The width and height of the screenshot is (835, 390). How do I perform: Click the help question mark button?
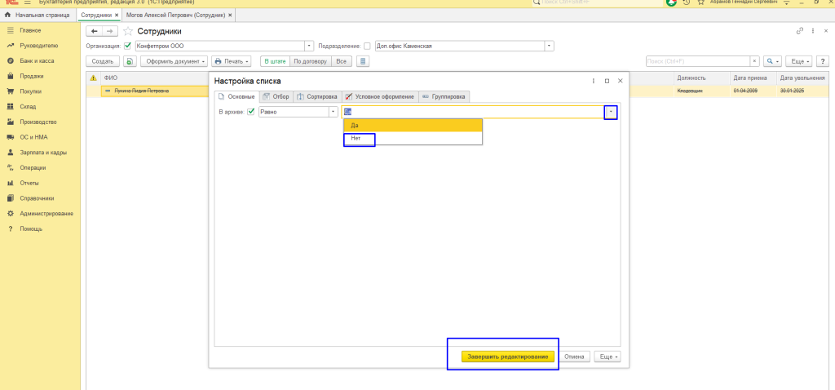pos(822,61)
